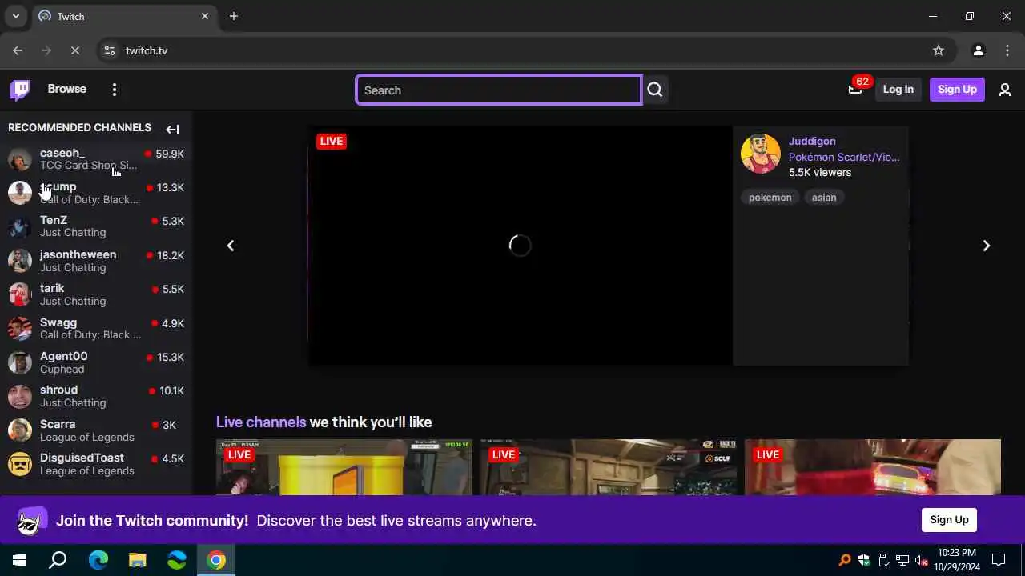This screenshot has width=1025, height=576.
Task: Select the Twitch browser tab
Action: [124, 16]
